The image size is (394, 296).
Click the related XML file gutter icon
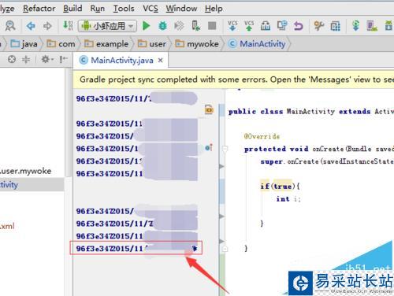click(x=209, y=109)
